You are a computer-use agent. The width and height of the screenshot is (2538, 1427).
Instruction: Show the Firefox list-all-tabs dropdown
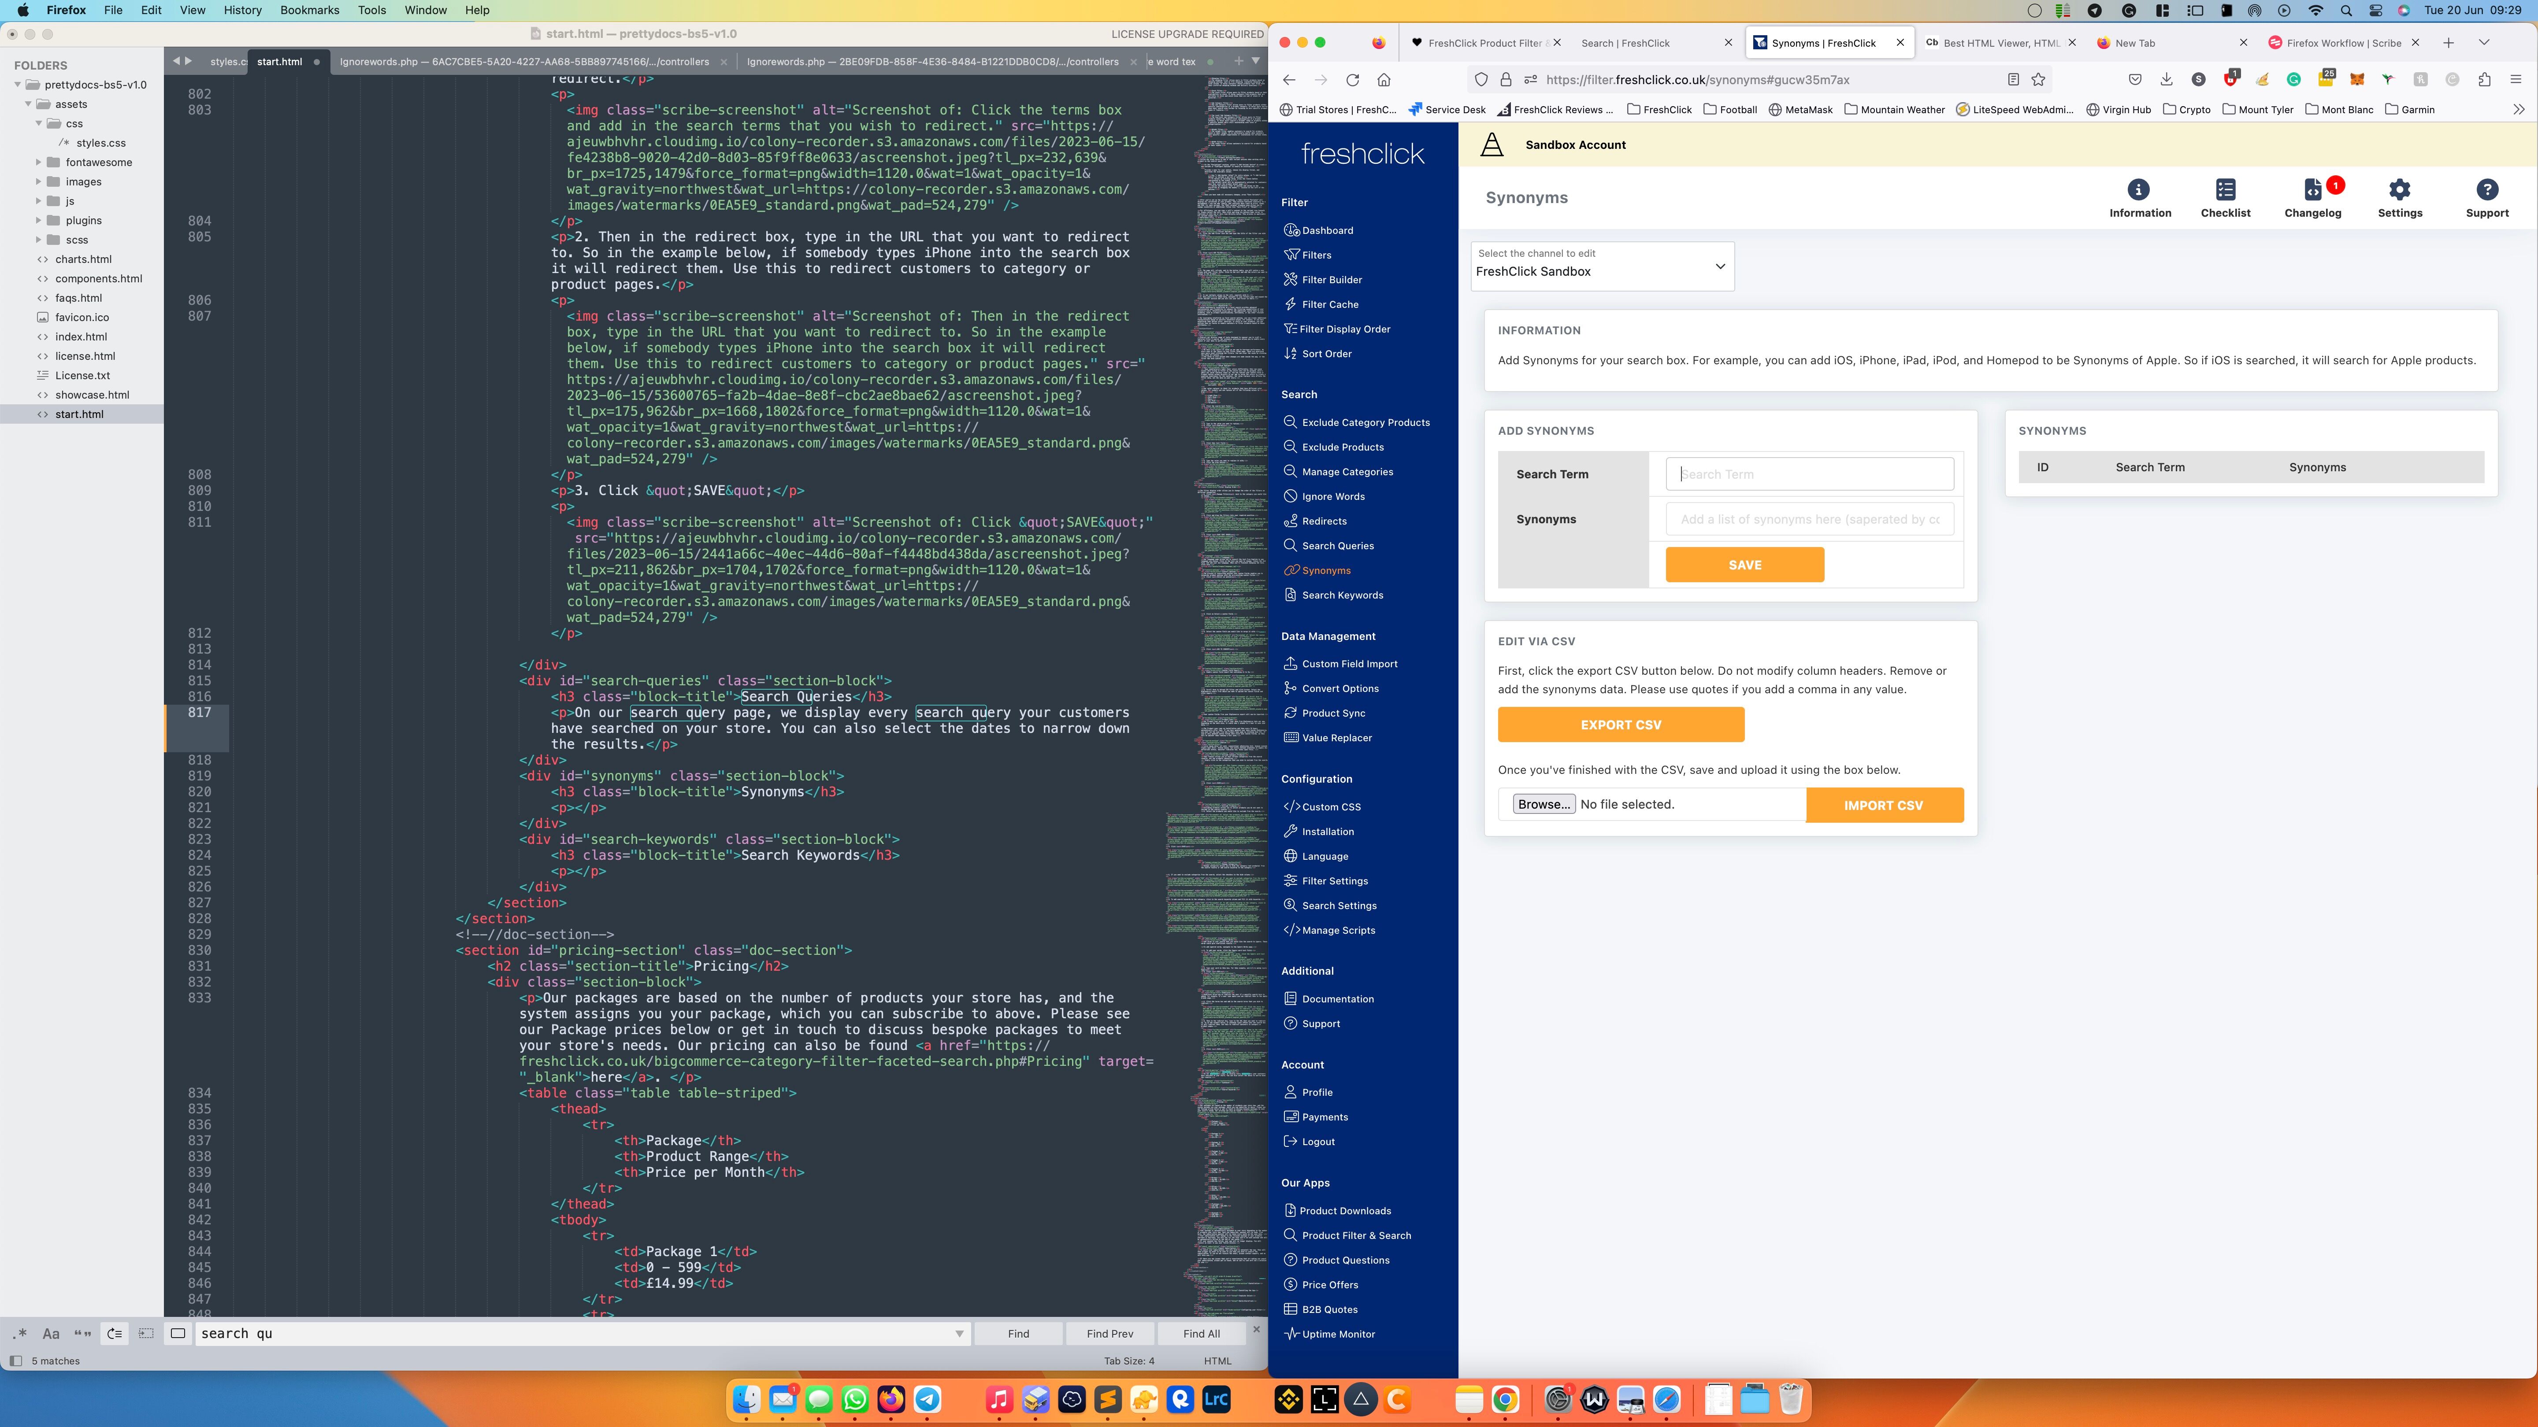[2484, 43]
